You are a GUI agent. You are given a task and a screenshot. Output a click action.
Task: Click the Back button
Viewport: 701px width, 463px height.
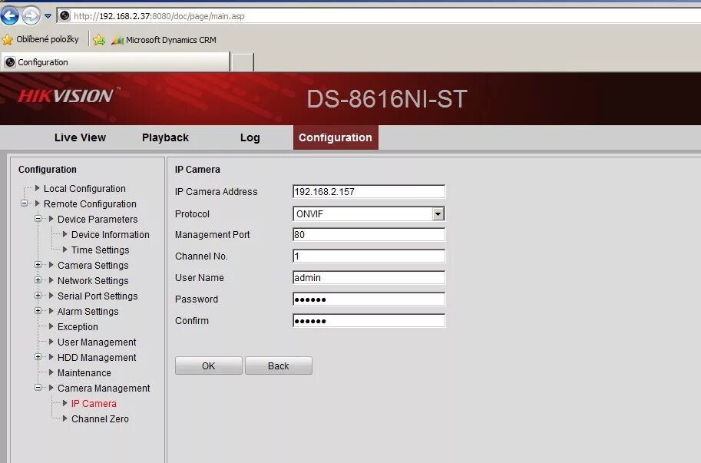click(x=279, y=365)
